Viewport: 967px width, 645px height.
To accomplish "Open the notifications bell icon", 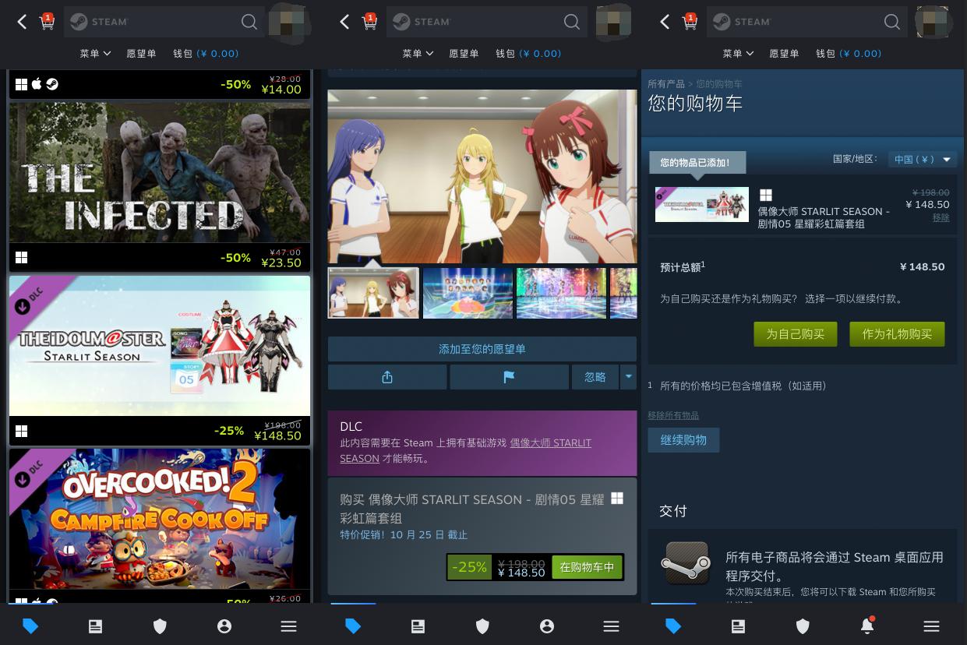I will click(x=866, y=626).
